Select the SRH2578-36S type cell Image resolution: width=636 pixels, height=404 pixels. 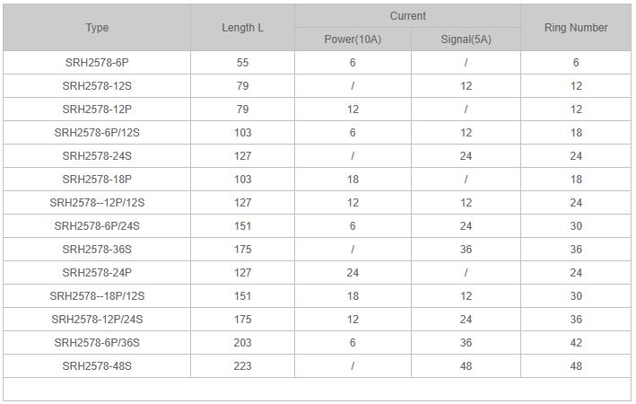[97, 250]
